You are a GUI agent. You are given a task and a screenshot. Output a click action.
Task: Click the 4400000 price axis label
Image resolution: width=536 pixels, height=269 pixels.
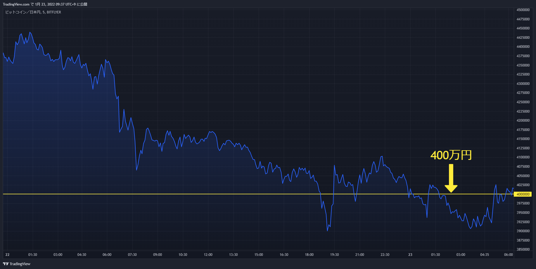click(523, 47)
